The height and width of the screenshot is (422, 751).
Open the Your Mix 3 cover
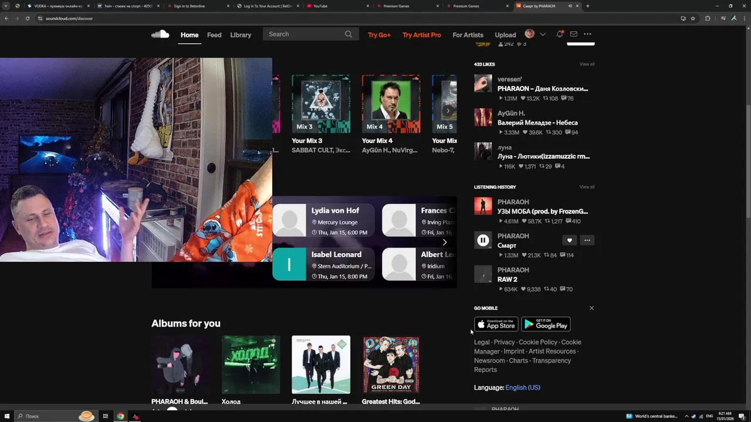(x=321, y=104)
